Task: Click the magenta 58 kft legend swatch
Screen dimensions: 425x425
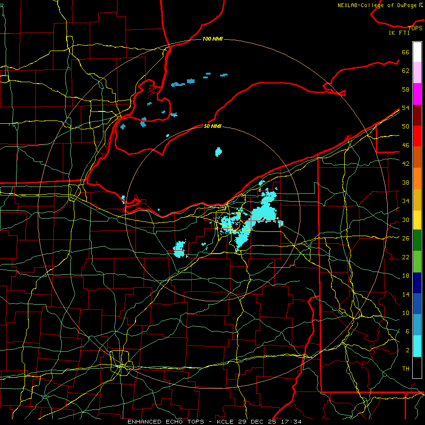Action: click(x=417, y=94)
